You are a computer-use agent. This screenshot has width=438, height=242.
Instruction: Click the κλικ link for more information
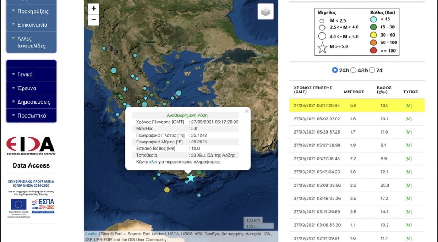pyautogui.click(x=153, y=162)
